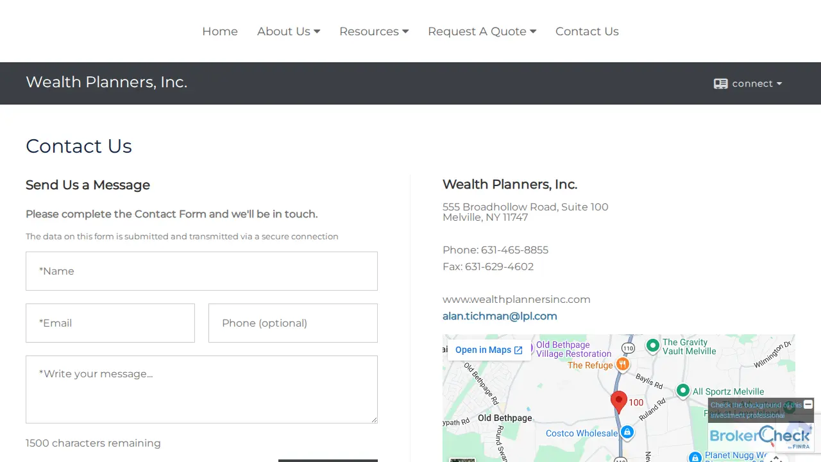This screenshot has height=462, width=821.
Task: Click Old Bethpage Village Restoration map label
Action: 573,349
